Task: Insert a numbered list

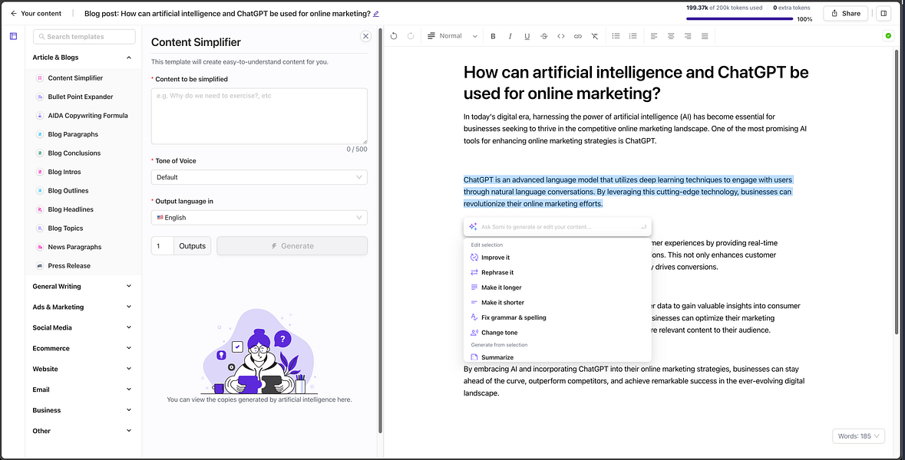Action: (633, 36)
